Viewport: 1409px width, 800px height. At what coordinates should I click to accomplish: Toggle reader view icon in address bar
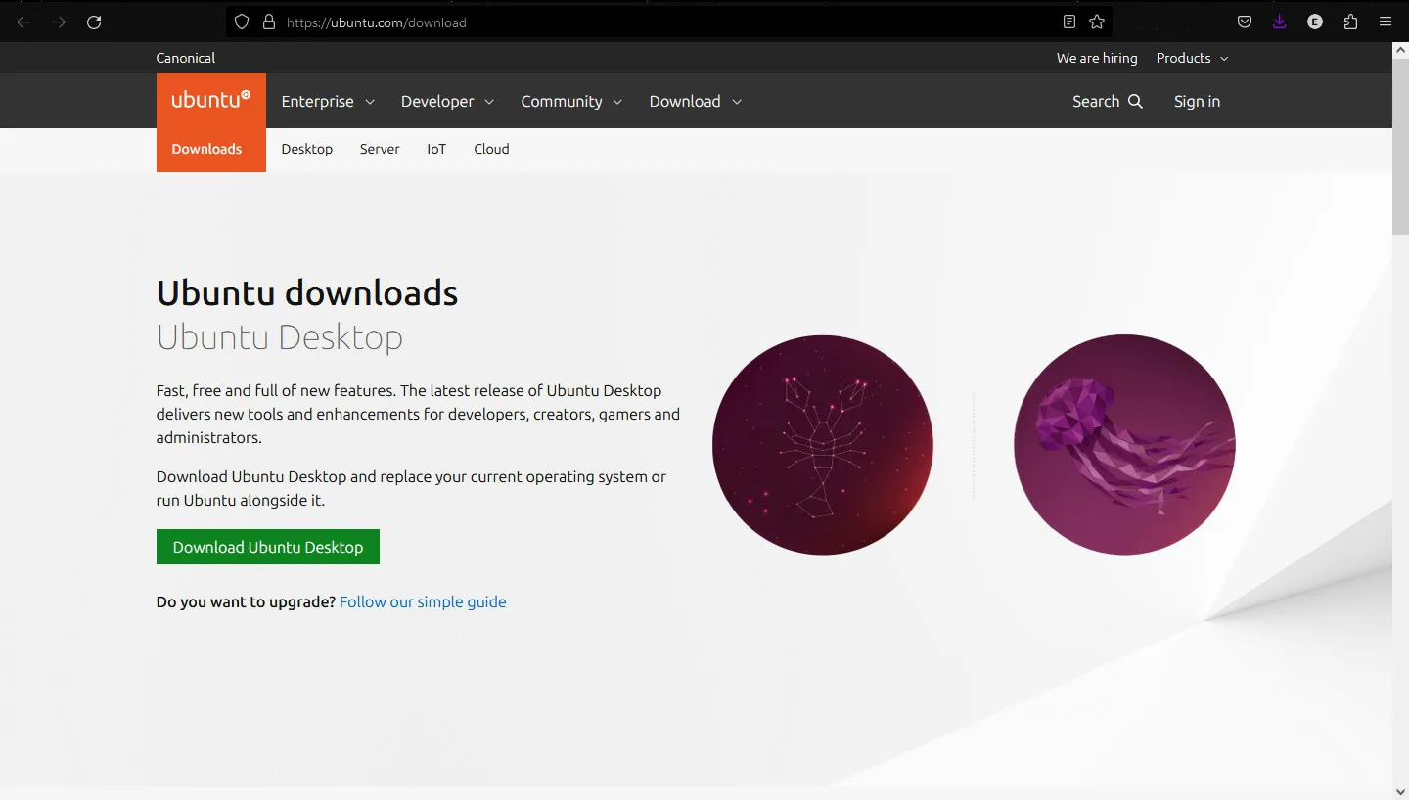click(1069, 22)
